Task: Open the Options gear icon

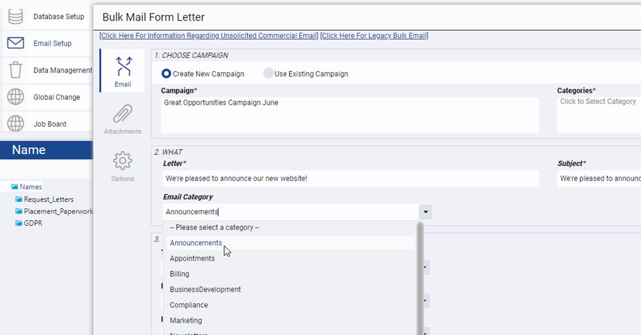Action: pos(122,161)
